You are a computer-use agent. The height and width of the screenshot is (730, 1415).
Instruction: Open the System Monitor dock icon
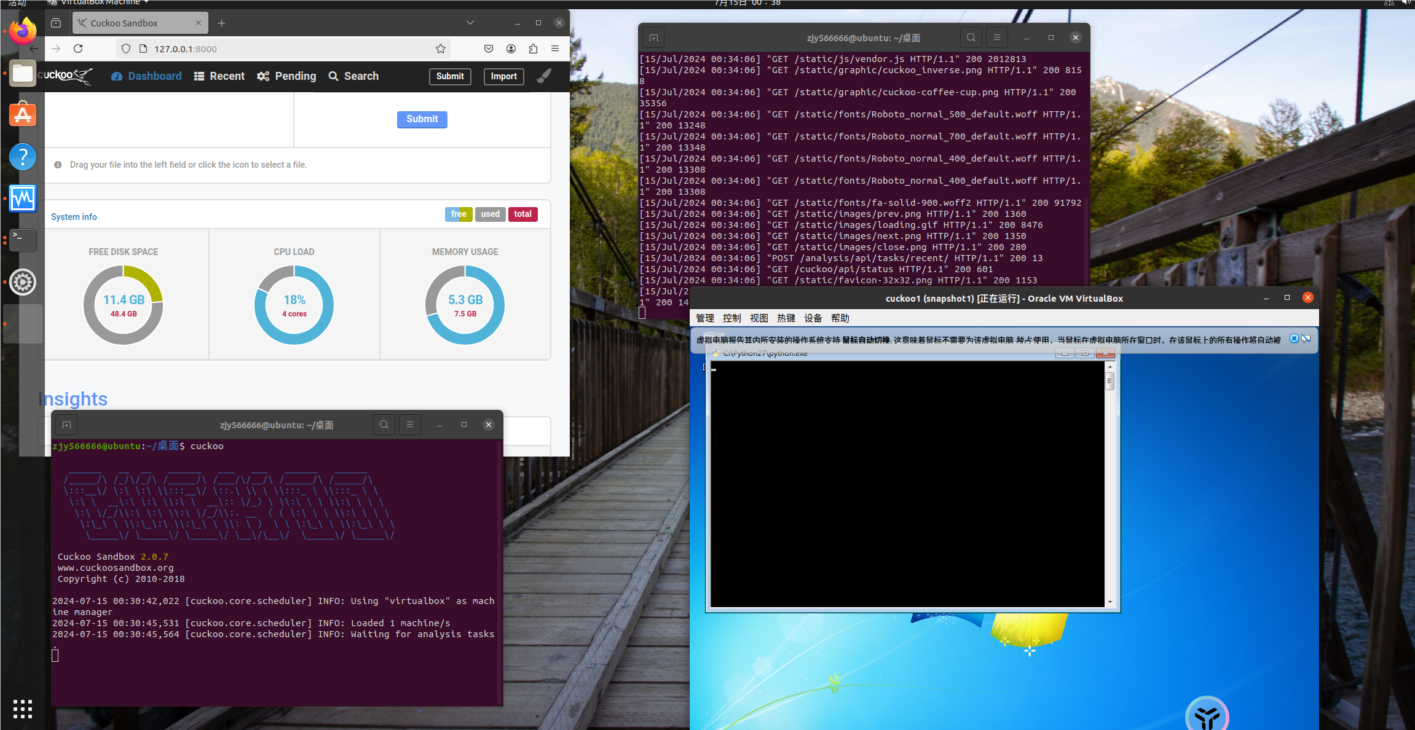tap(23, 198)
